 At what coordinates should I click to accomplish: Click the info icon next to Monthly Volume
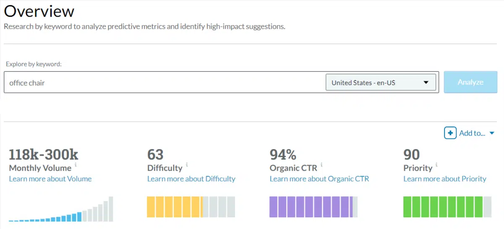tap(76, 165)
